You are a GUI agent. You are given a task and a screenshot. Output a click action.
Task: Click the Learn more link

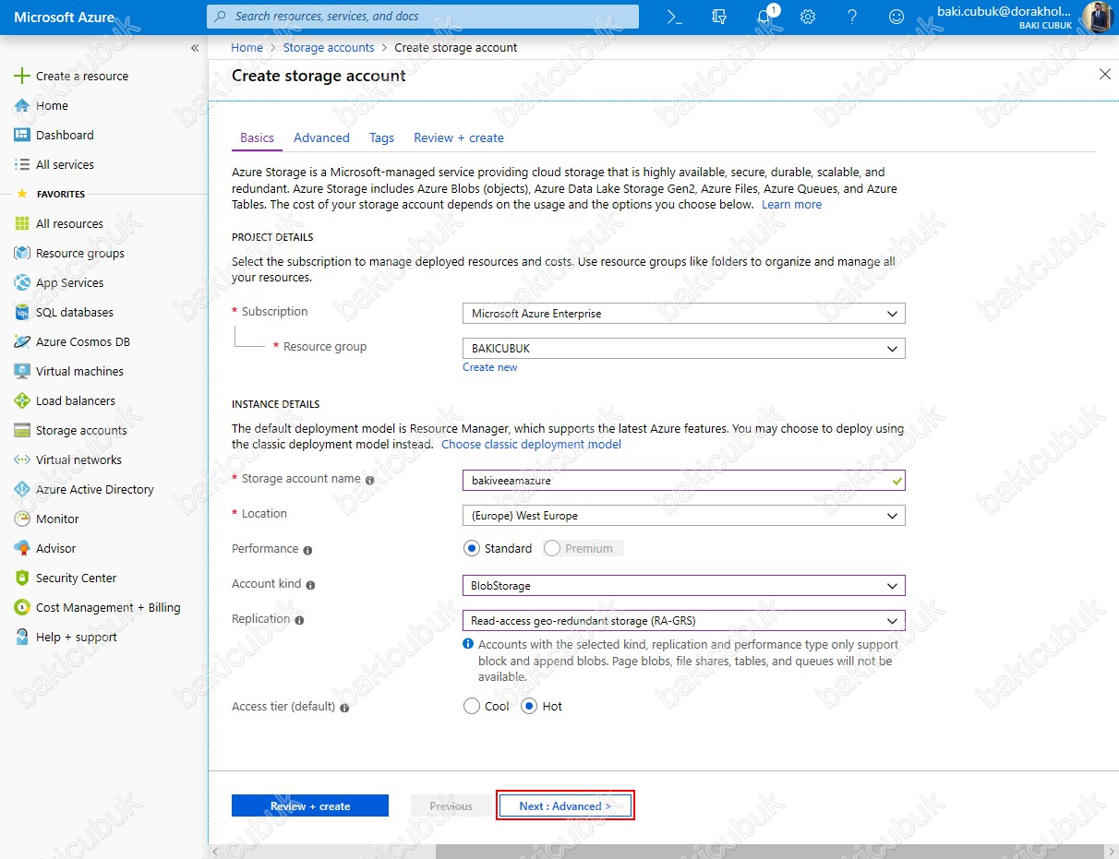click(791, 205)
